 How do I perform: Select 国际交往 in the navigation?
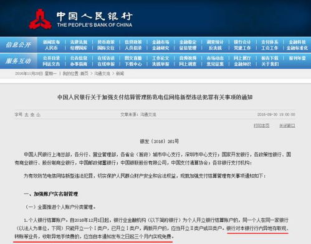coord(106,48)
